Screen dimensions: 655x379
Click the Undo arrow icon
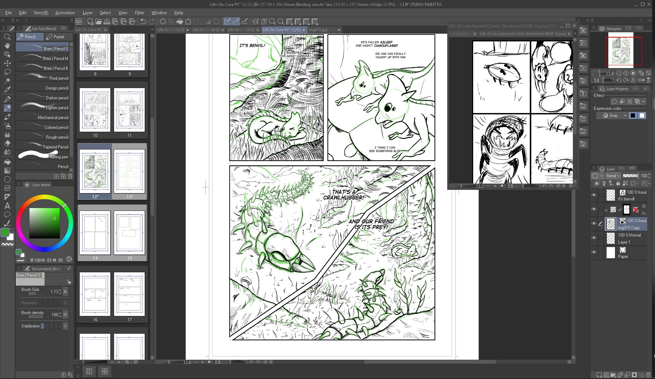143,21
